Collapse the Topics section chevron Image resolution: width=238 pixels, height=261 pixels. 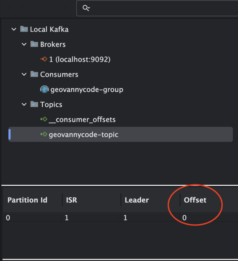(x=24, y=104)
